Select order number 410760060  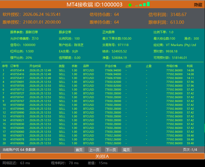pyautogui.click(x=17, y=132)
